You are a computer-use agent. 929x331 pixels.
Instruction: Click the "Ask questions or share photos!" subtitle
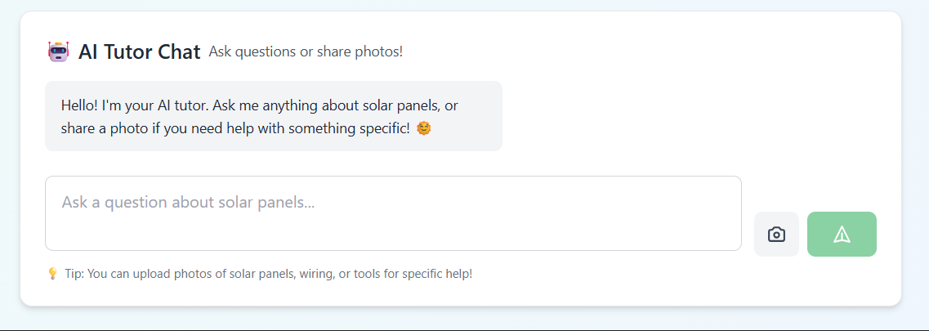(x=306, y=52)
